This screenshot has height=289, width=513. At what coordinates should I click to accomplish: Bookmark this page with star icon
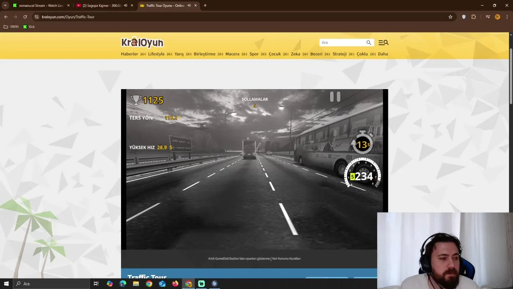(x=450, y=17)
